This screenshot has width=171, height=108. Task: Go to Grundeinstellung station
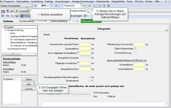(27, 21)
